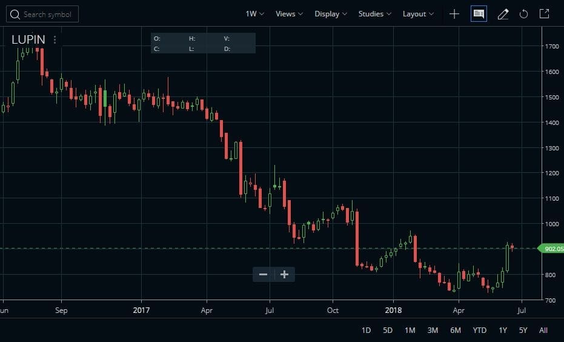Image resolution: width=564 pixels, height=342 pixels.
Task: Click the Sep date axis label
Action: click(x=61, y=310)
